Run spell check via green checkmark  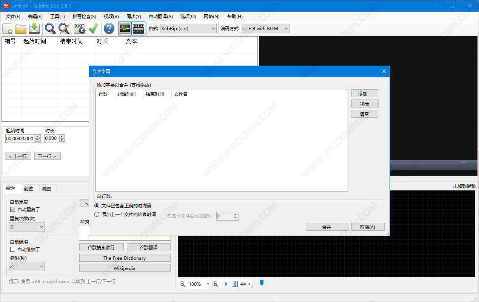click(93, 29)
